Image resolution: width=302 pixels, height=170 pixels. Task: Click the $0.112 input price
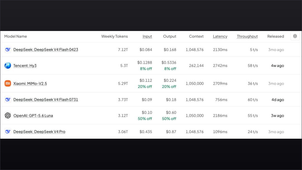coord(146,80)
